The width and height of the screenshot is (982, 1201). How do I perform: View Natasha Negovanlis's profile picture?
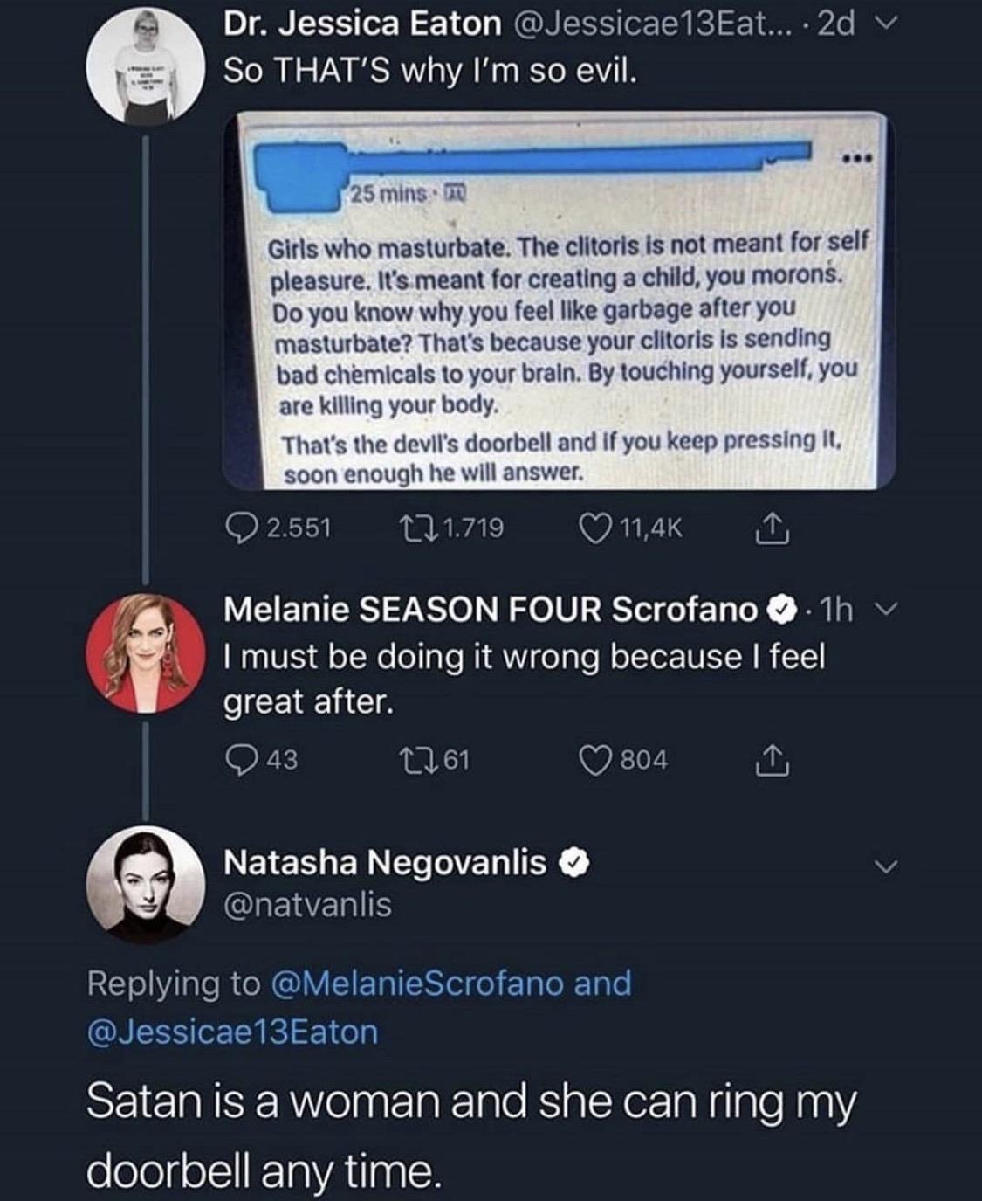[146, 883]
